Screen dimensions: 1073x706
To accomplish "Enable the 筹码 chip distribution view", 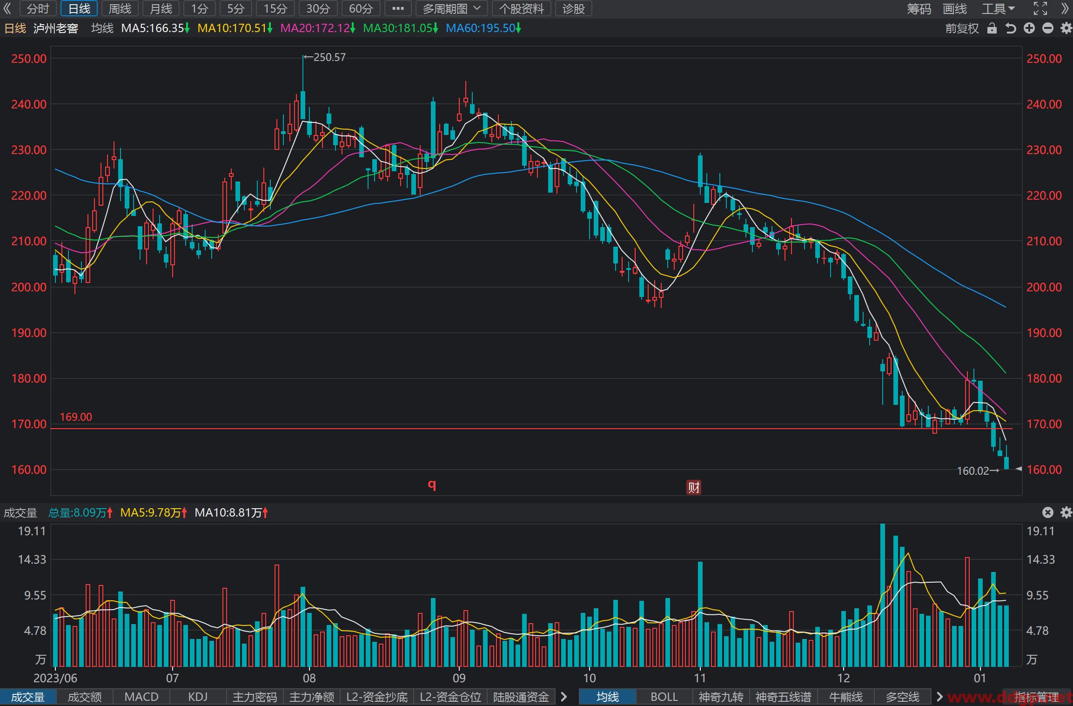I will coord(919,8).
